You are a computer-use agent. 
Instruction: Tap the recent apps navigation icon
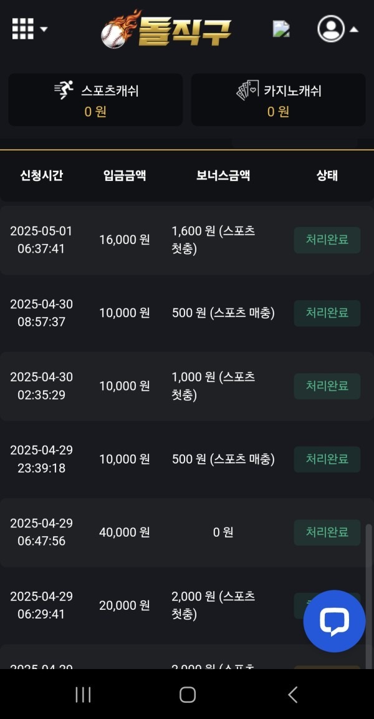(x=83, y=694)
